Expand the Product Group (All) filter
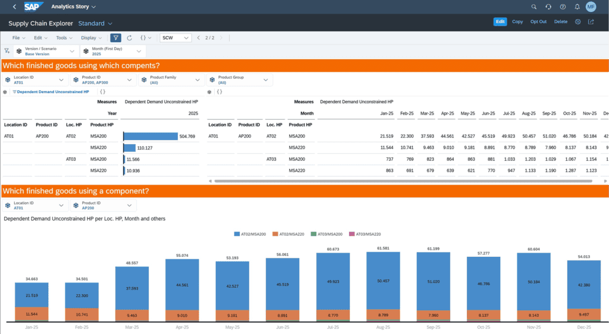This screenshot has width=609, height=334. tap(266, 80)
